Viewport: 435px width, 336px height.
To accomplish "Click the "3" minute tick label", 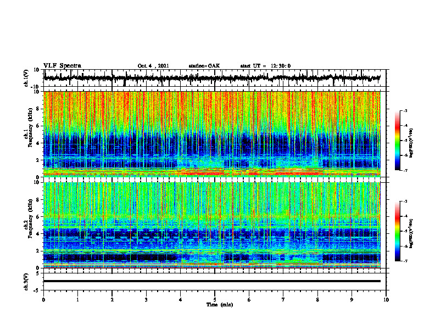I will click(x=146, y=300).
